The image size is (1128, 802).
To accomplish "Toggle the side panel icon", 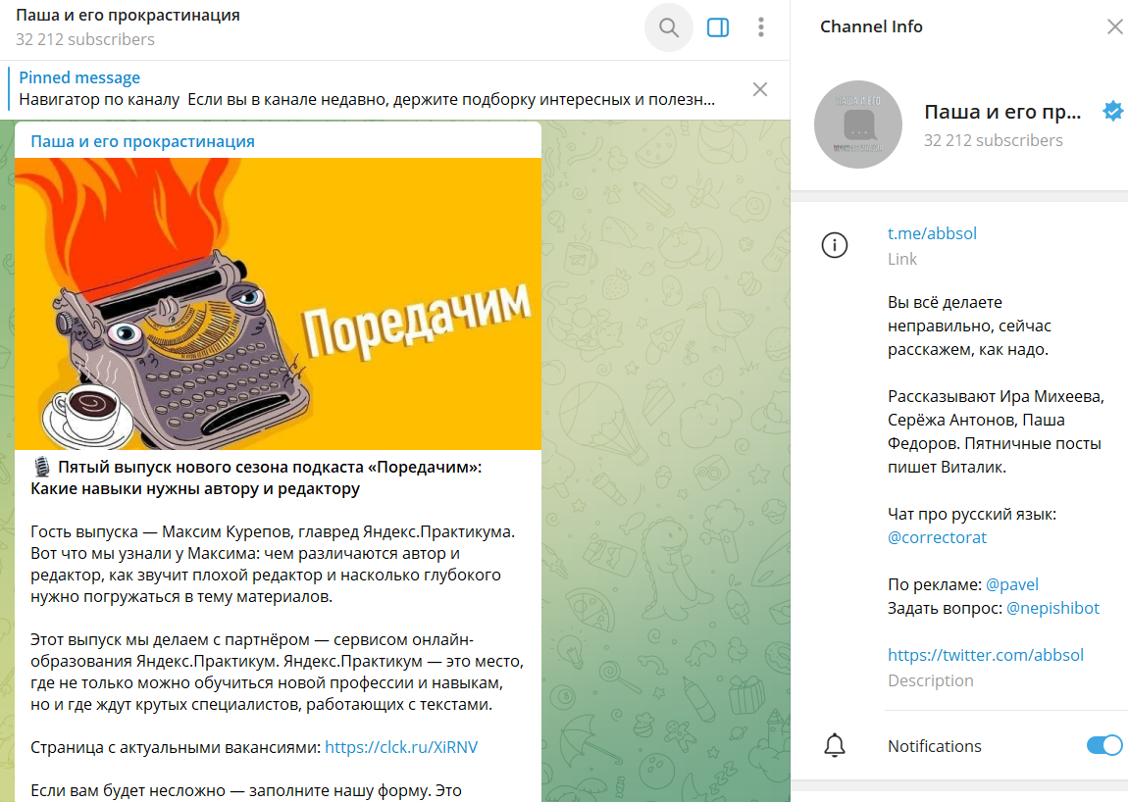I will (x=718, y=27).
